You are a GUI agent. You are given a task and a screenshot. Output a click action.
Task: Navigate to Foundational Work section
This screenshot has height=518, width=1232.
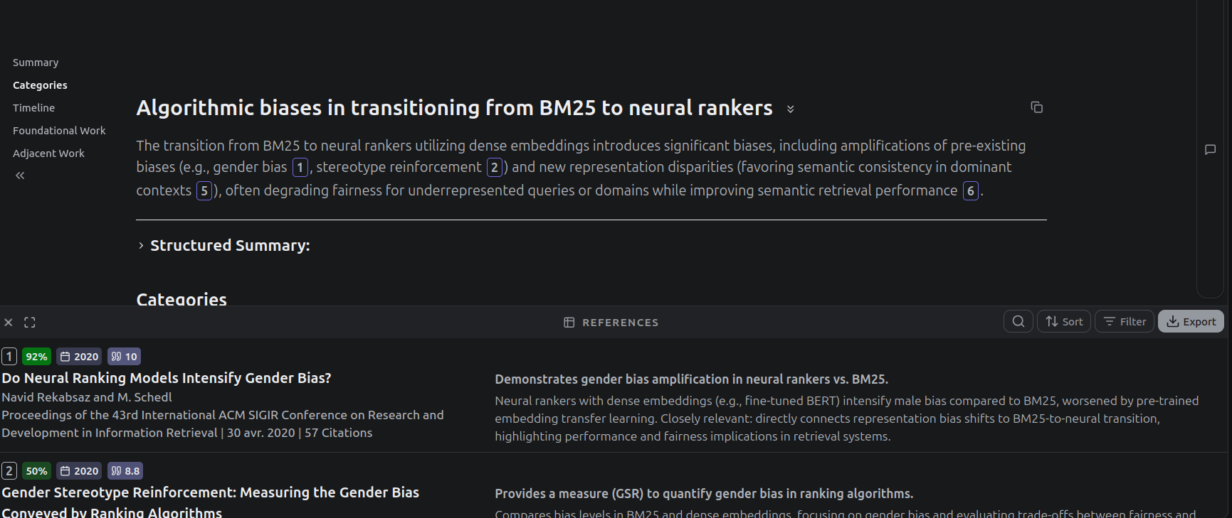tap(59, 131)
